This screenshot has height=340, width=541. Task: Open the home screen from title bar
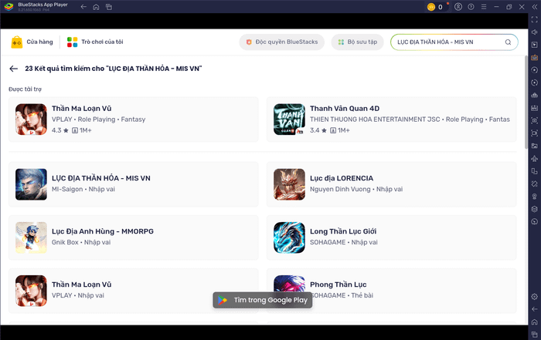click(x=96, y=7)
